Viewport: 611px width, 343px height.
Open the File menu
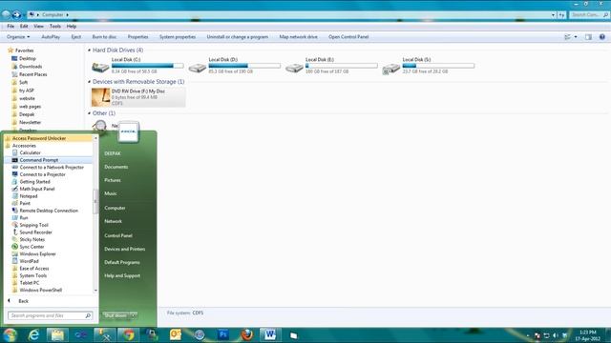point(11,26)
